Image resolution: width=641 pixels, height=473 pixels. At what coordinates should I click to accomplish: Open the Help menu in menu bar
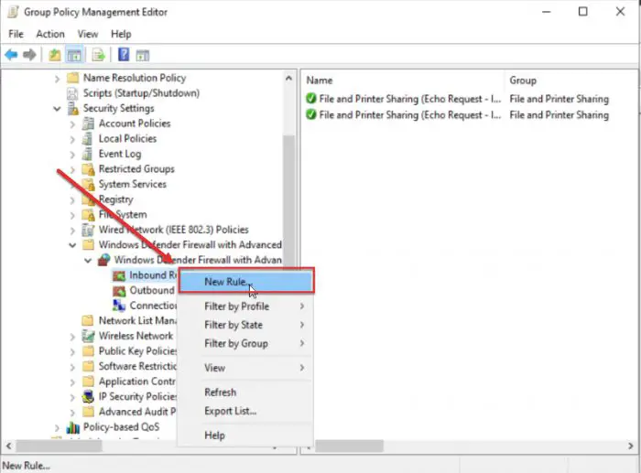(121, 34)
